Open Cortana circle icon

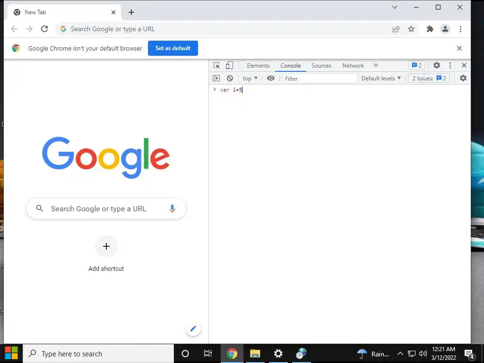point(185,354)
